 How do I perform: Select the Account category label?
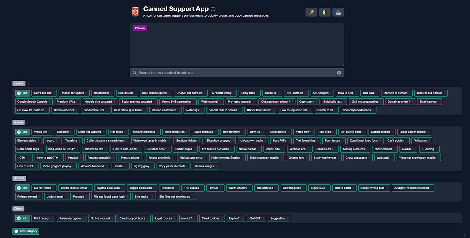coord(19,178)
